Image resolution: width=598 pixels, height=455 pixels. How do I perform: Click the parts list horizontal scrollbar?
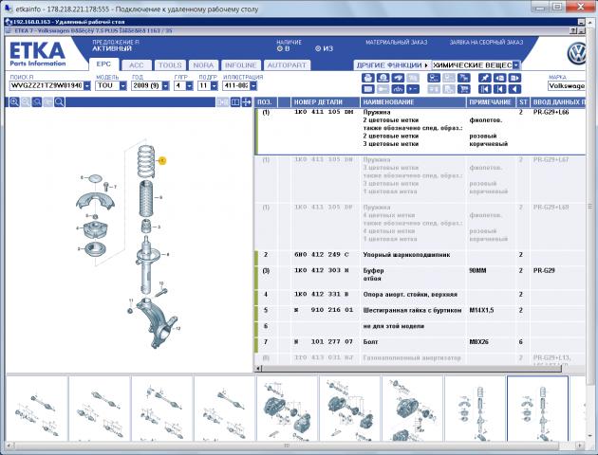412,368
